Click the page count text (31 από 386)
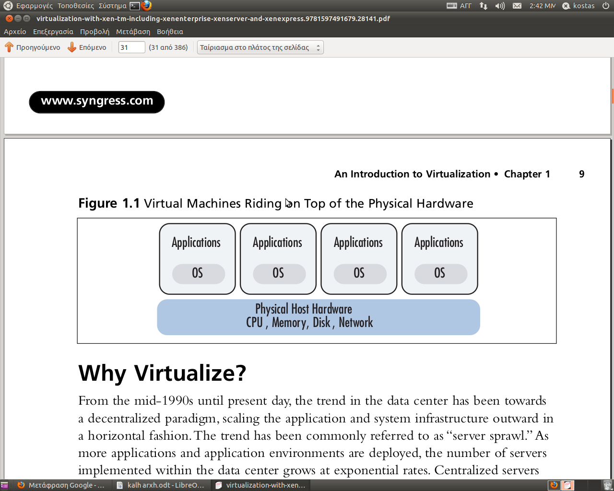 pyautogui.click(x=168, y=47)
